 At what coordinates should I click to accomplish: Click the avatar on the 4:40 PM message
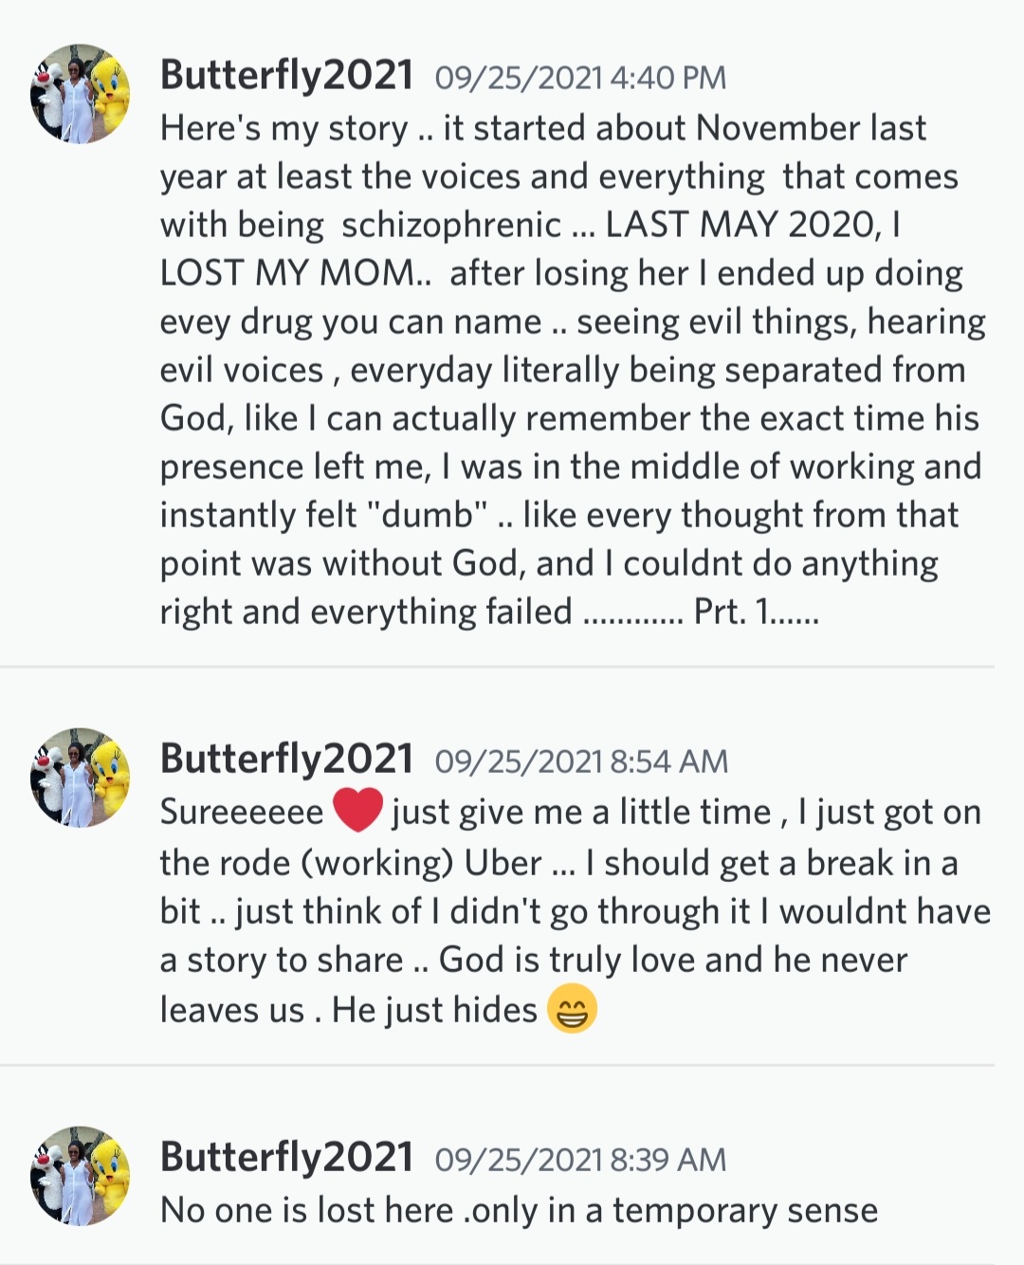click(x=81, y=94)
